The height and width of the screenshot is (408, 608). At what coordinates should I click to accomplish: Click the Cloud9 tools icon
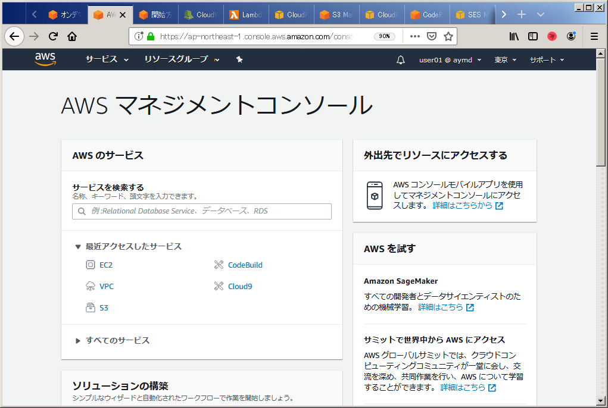(219, 286)
